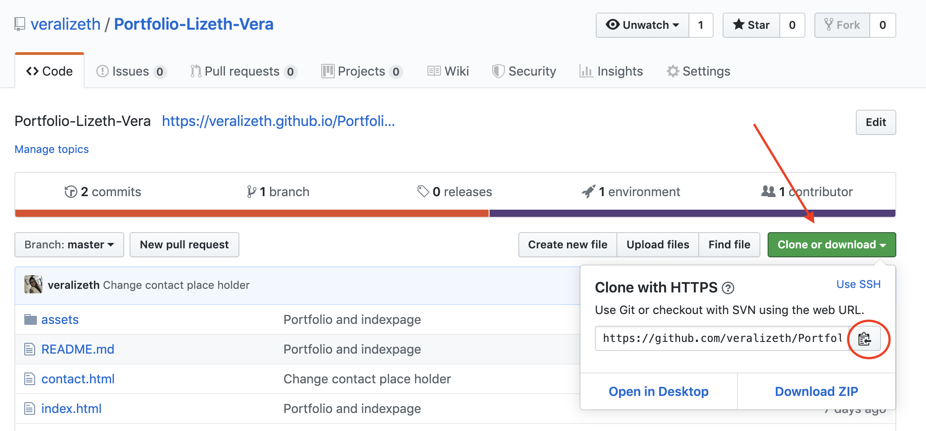The image size is (926, 431).
Task: Open the Issues tab
Action: [131, 72]
